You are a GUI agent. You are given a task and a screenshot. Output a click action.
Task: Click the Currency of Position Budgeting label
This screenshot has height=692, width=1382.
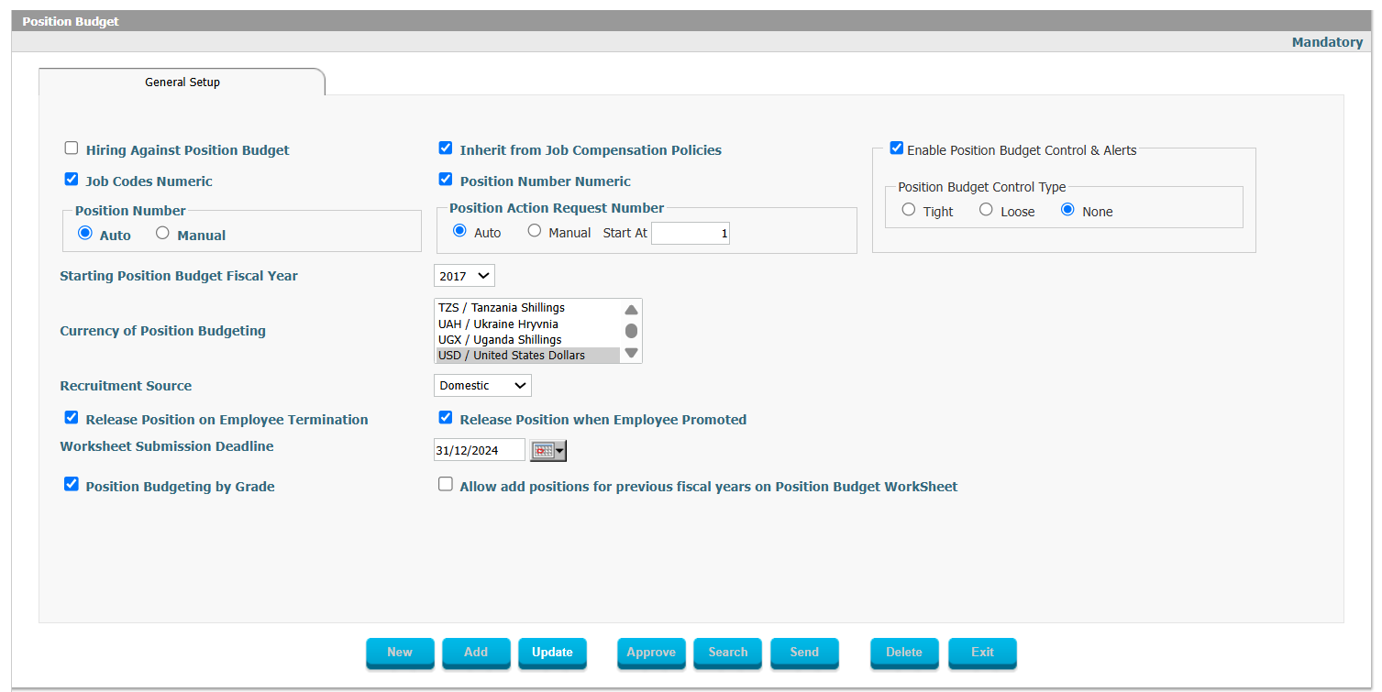pyautogui.click(x=162, y=331)
